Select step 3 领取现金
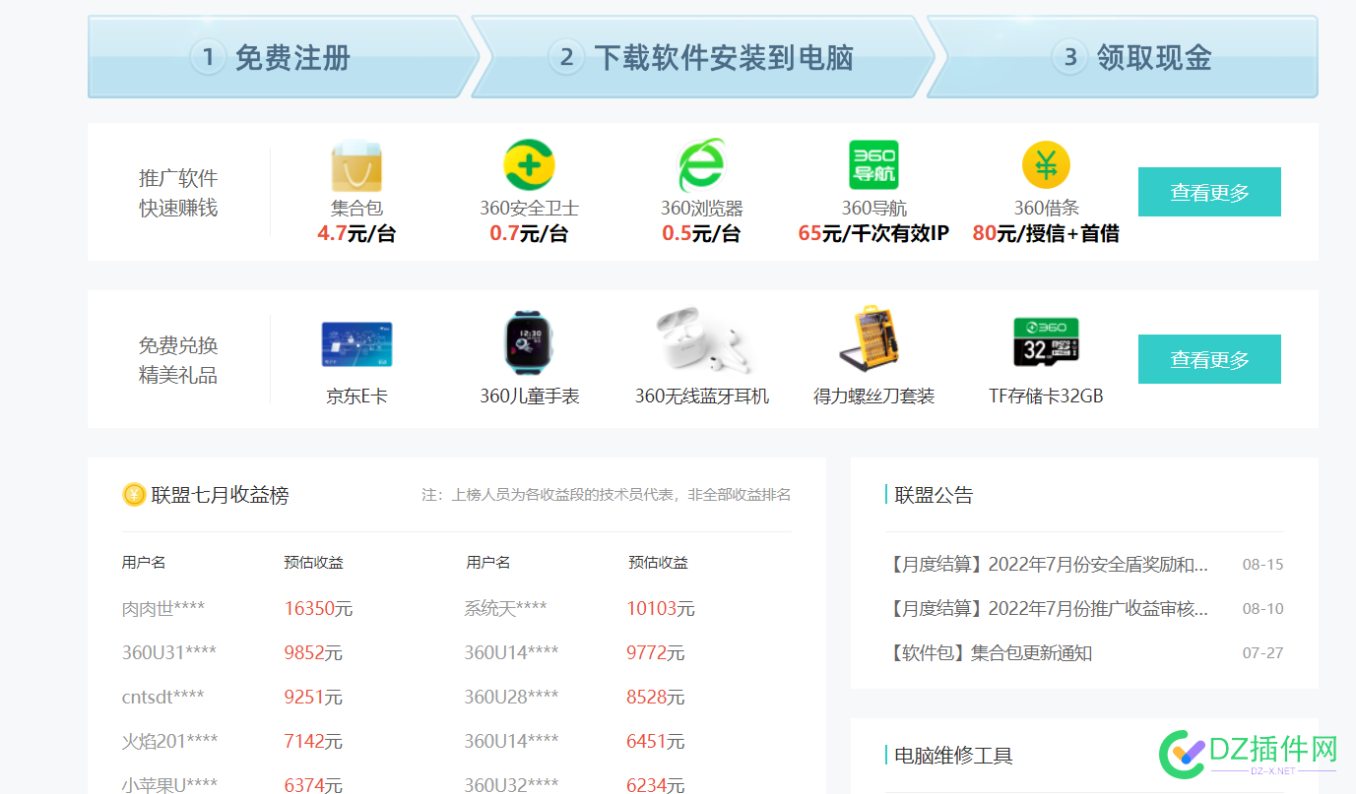1356x794 pixels. tap(1123, 57)
